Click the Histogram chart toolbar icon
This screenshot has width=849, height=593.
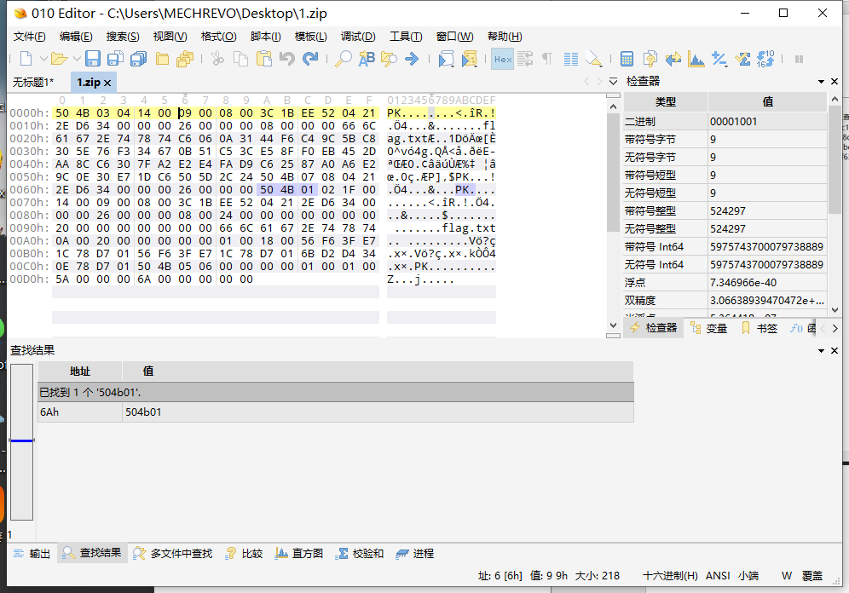[696, 59]
